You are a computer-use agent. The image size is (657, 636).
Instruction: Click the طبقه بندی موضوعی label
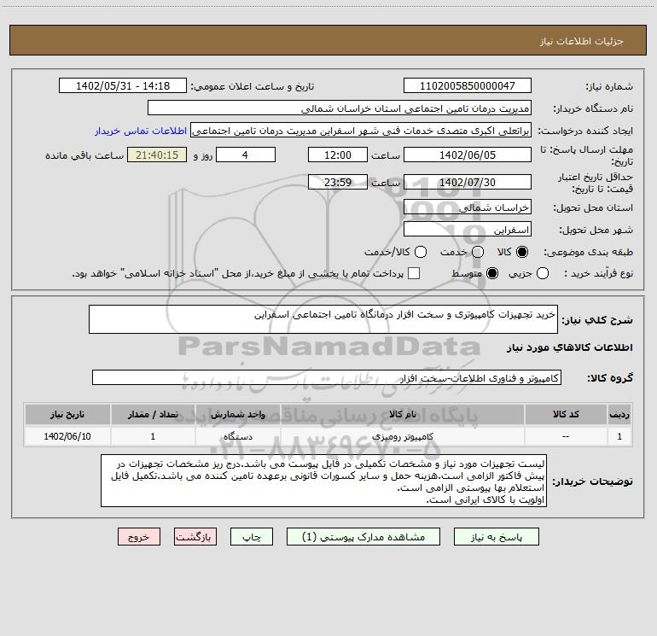point(588,253)
